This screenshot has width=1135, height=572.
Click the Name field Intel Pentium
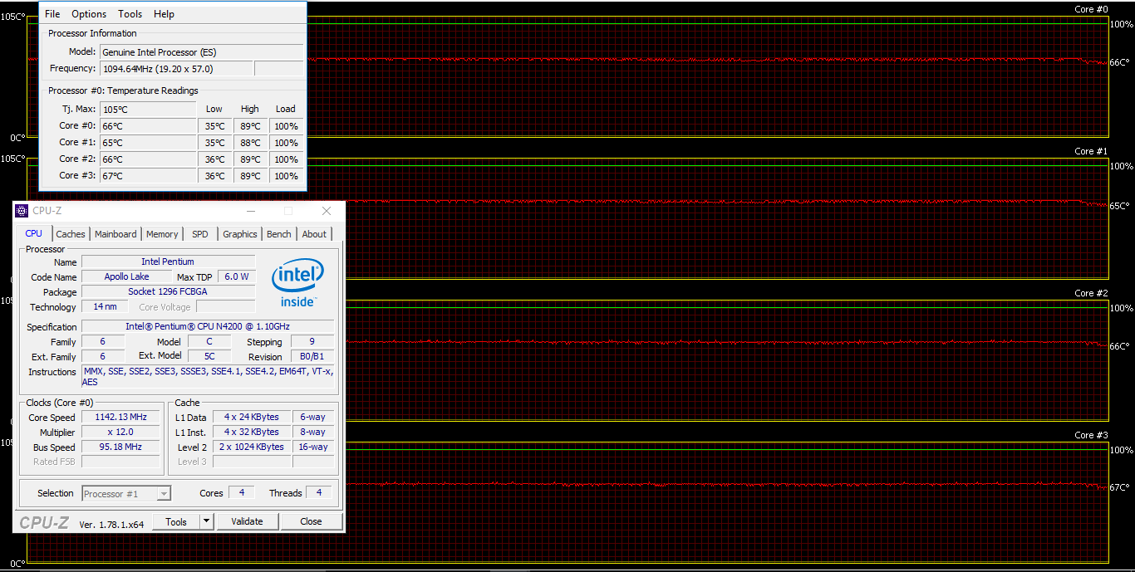tap(168, 262)
